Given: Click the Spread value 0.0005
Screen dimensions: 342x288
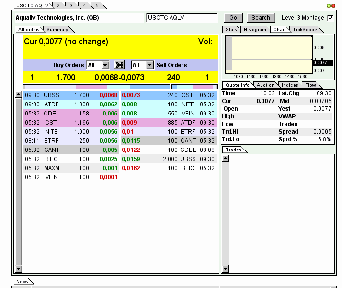Looking at the screenshot, I should pos(322,132).
